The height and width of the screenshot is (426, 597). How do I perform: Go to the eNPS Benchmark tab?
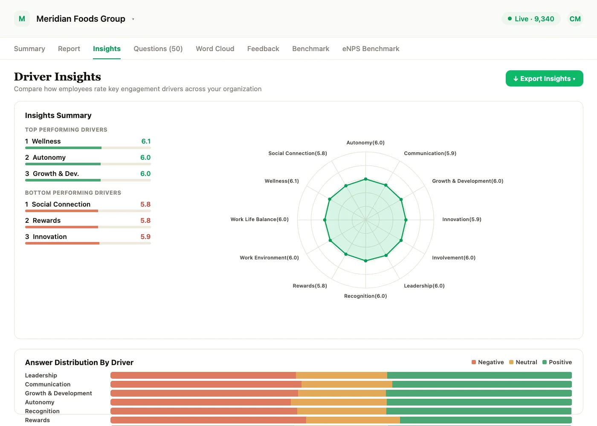tap(371, 49)
